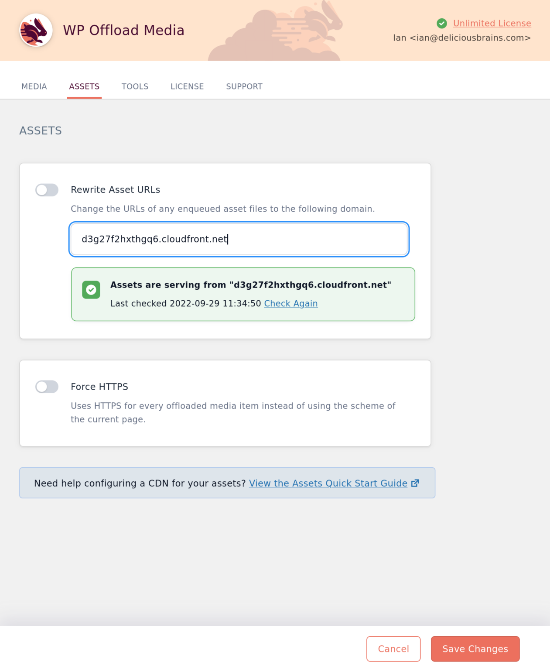Go to the License tab
Viewport: 550px width, 672px height.
pos(187,86)
